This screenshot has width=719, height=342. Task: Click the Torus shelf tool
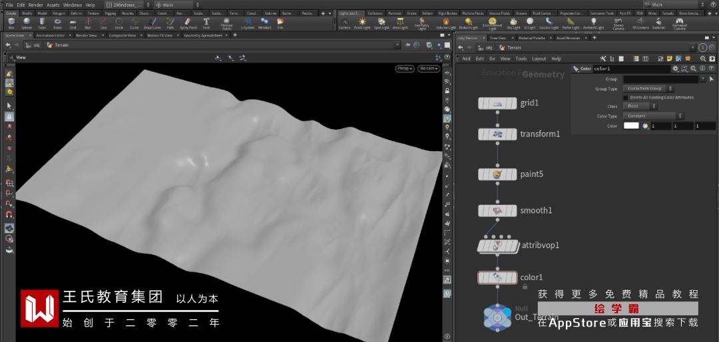coord(57,23)
